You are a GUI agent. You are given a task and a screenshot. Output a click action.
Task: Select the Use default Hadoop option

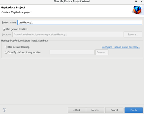coord(6,47)
